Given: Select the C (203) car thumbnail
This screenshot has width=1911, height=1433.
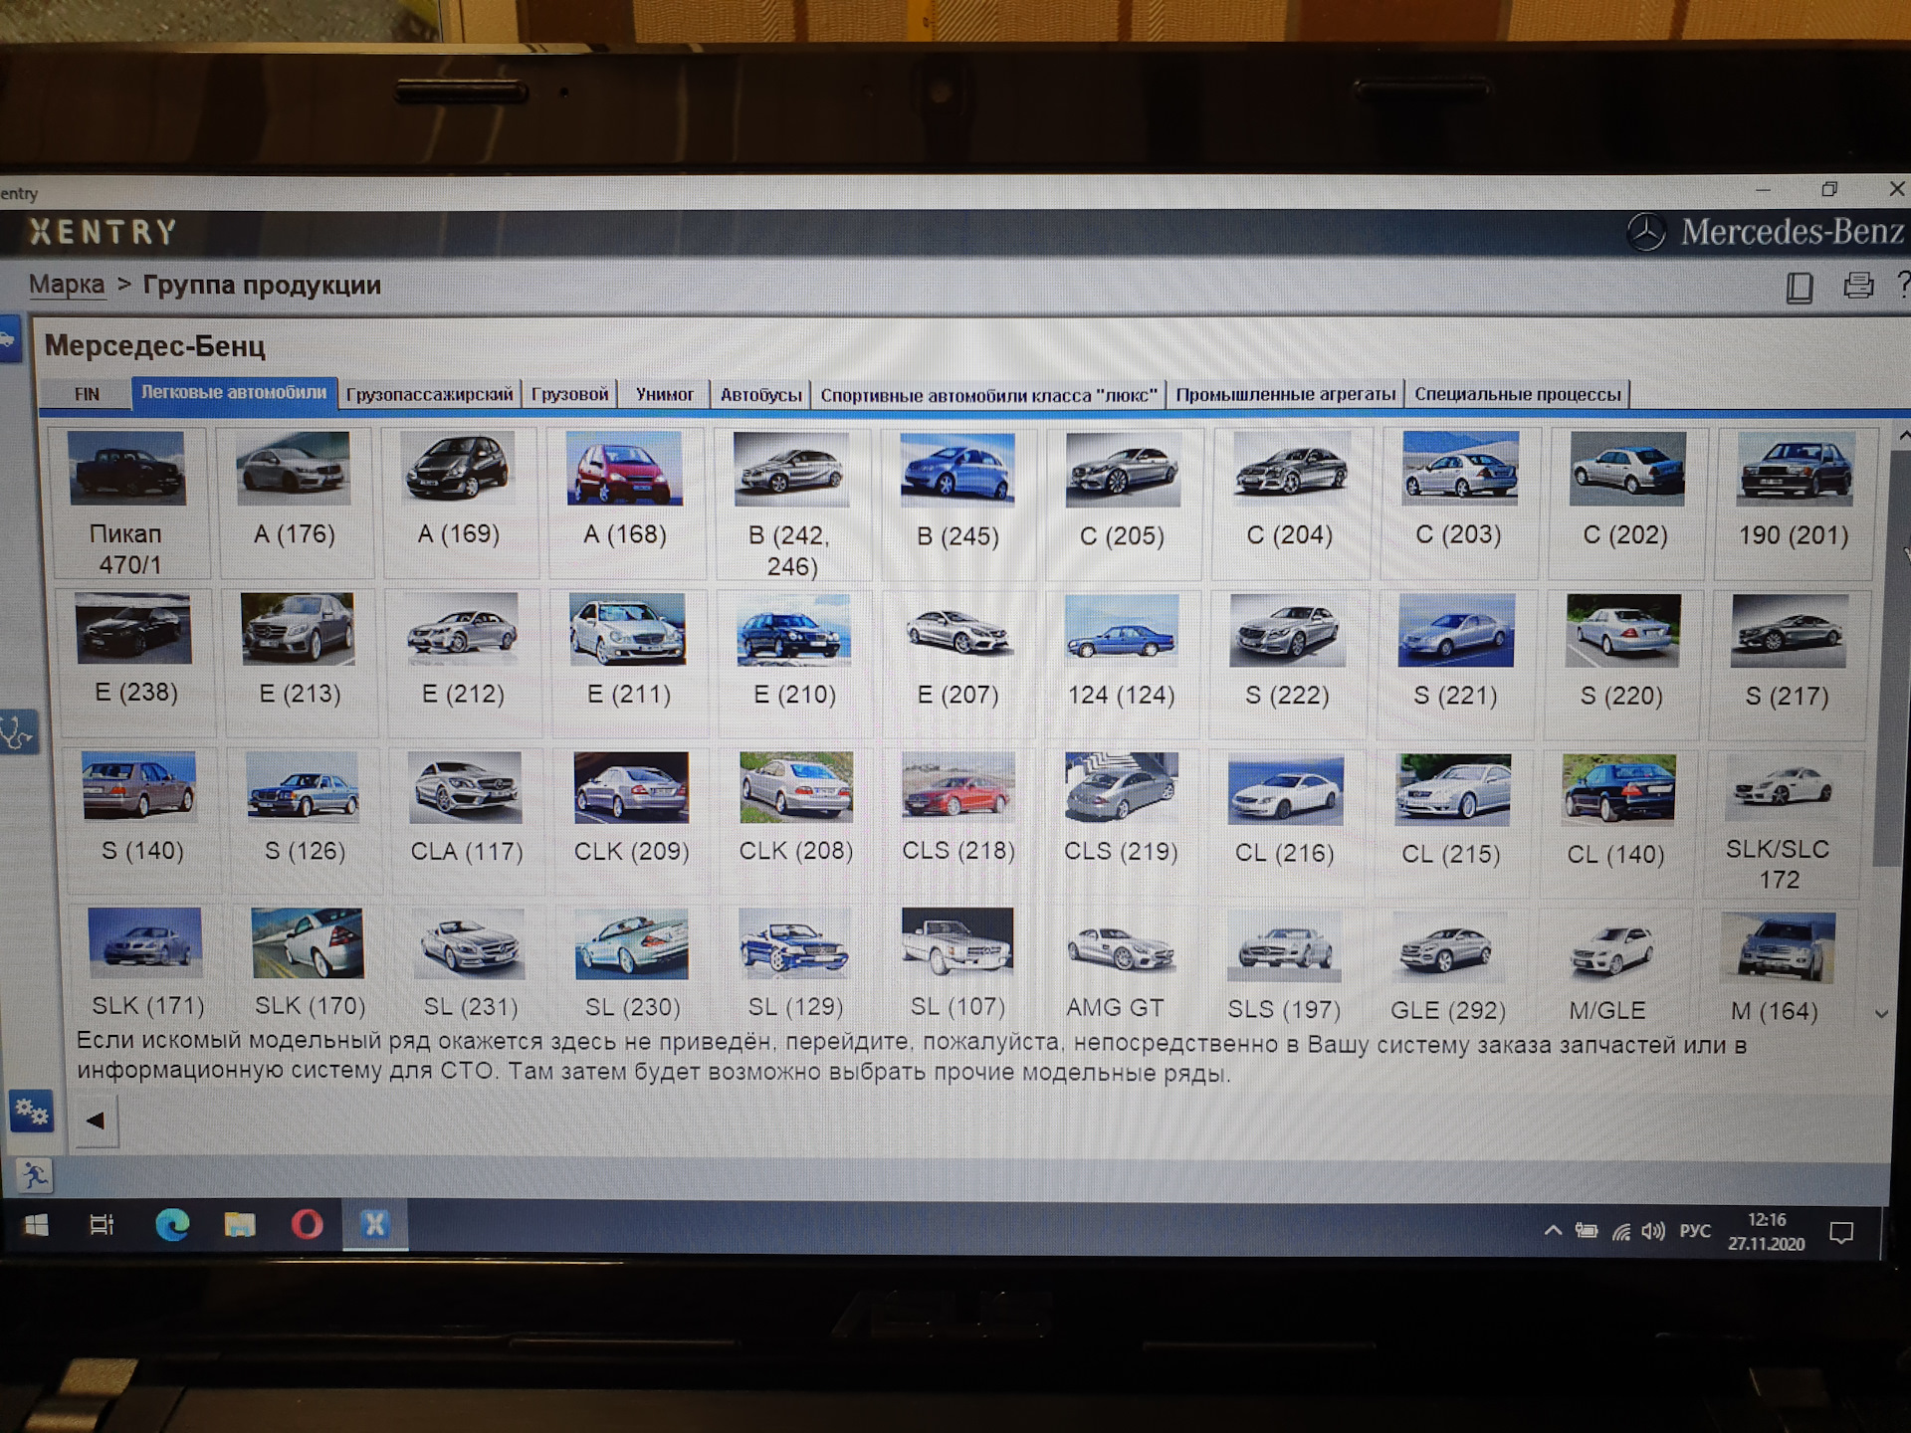Looking at the screenshot, I should click(x=1460, y=468).
